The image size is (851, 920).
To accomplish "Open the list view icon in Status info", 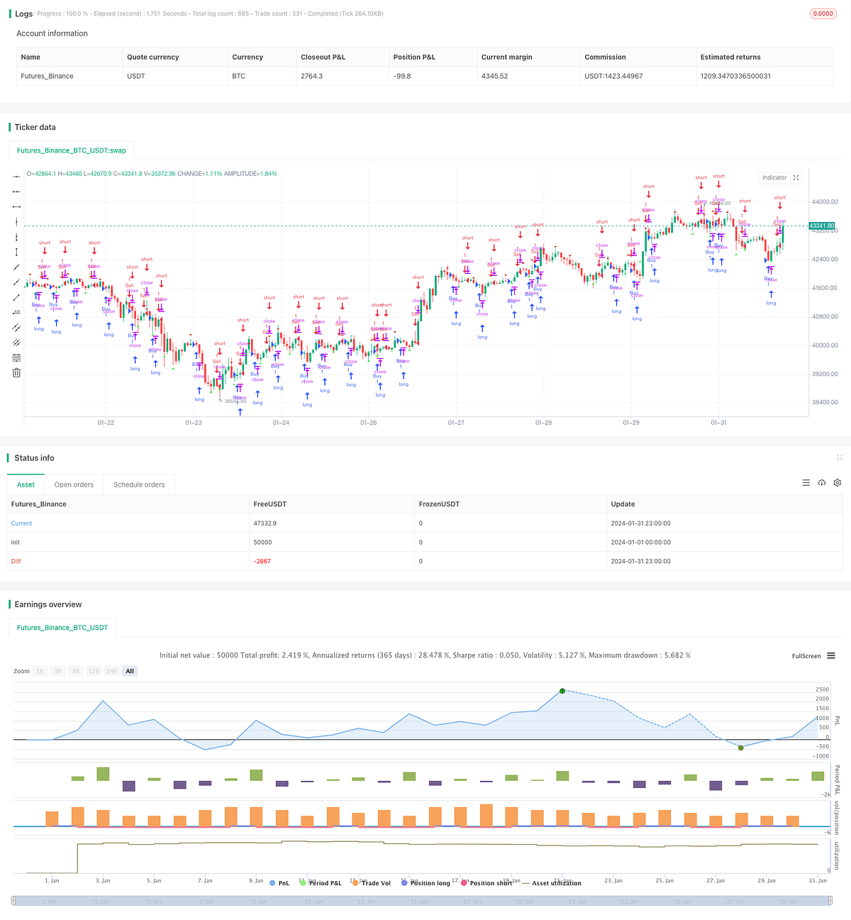I will coord(806,483).
